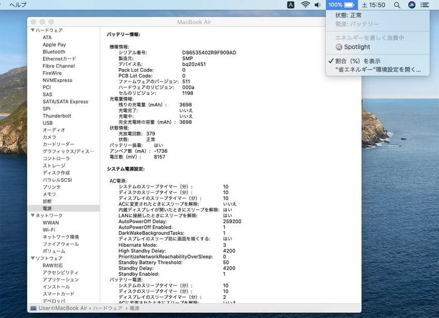The image size is (439, 318).
Task: Select メモリ in the sidebar
Action: 49,194
